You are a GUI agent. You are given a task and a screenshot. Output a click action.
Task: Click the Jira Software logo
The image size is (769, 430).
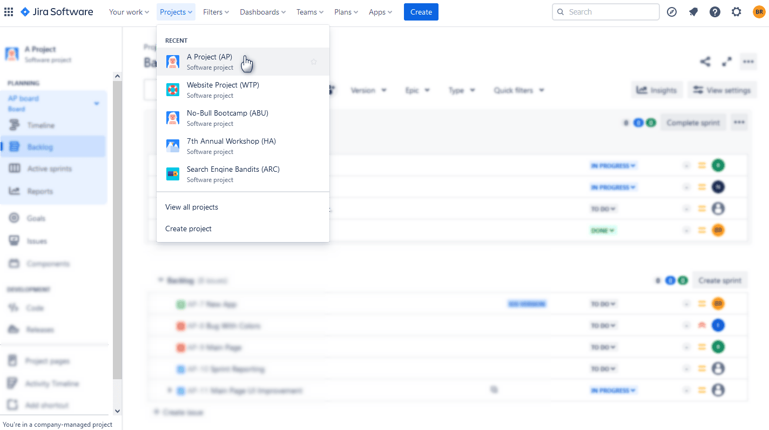point(57,12)
